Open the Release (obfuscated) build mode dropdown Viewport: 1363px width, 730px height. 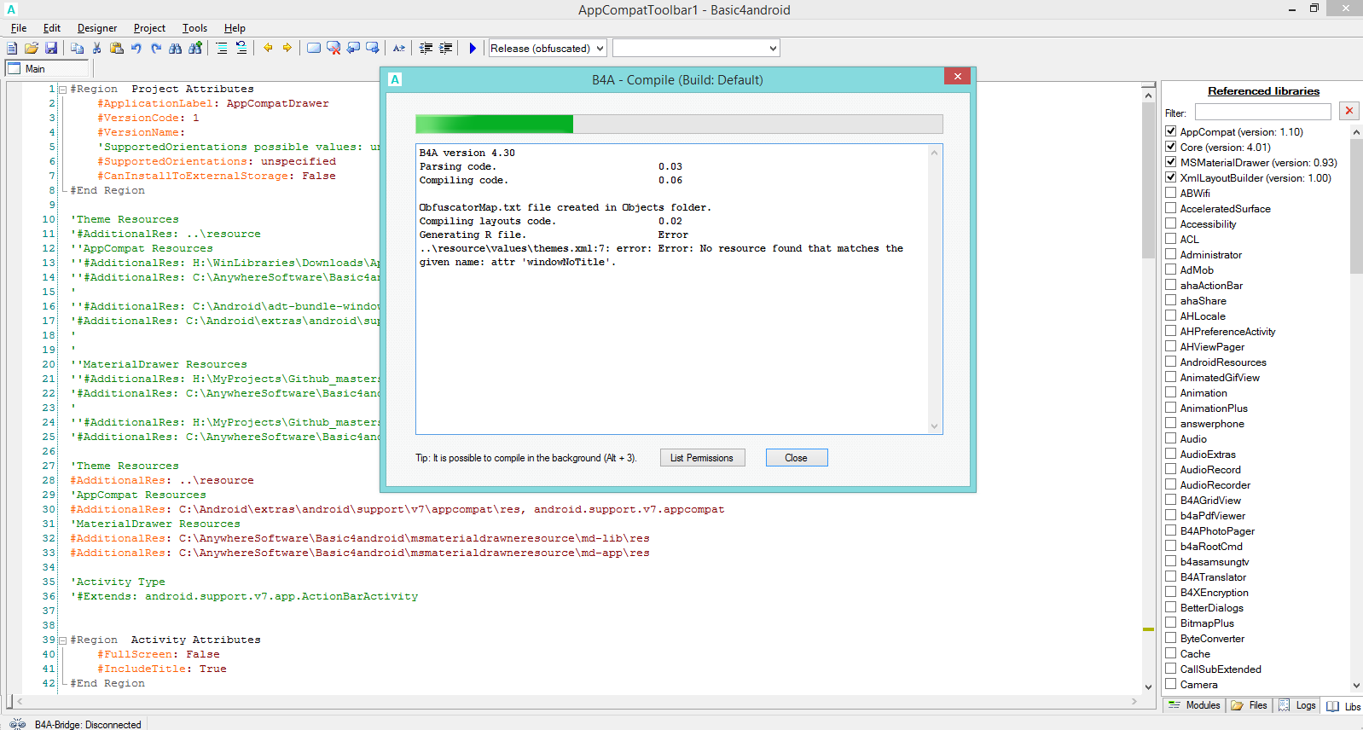[x=548, y=49]
